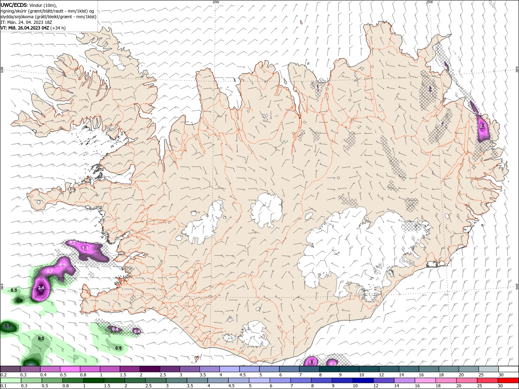Click the 'UWC/ECDS: Vindur (10m),' title line
This screenshot has width=519, height=389.
[x=29, y=5]
